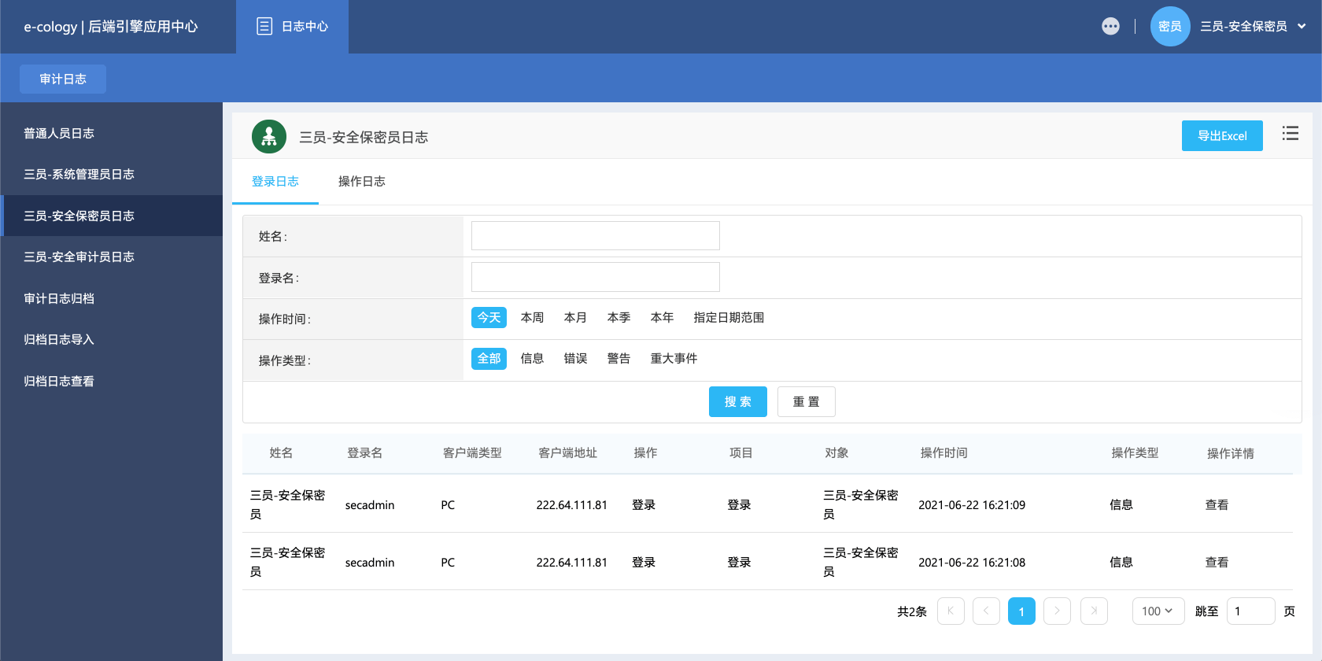
Task: View details of the 16:21:08 log entry
Action: tap(1217, 562)
